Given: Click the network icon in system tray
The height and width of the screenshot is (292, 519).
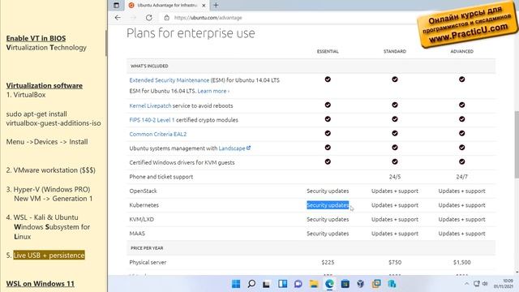Looking at the screenshot, I should click(x=477, y=284).
